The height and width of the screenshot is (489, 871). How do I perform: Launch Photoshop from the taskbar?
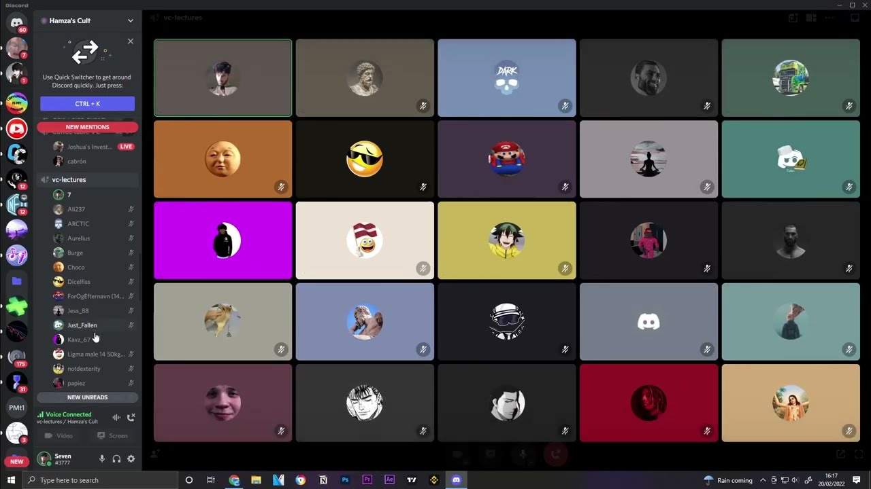click(345, 480)
